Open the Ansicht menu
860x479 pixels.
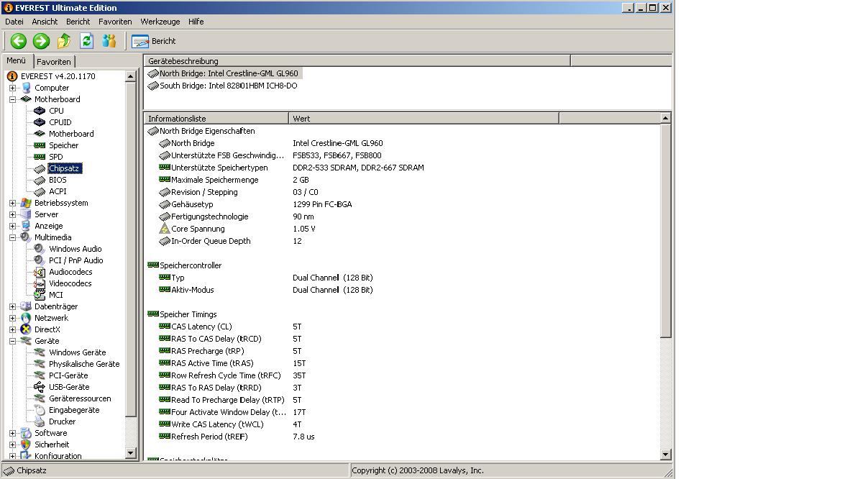pyautogui.click(x=45, y=22)
